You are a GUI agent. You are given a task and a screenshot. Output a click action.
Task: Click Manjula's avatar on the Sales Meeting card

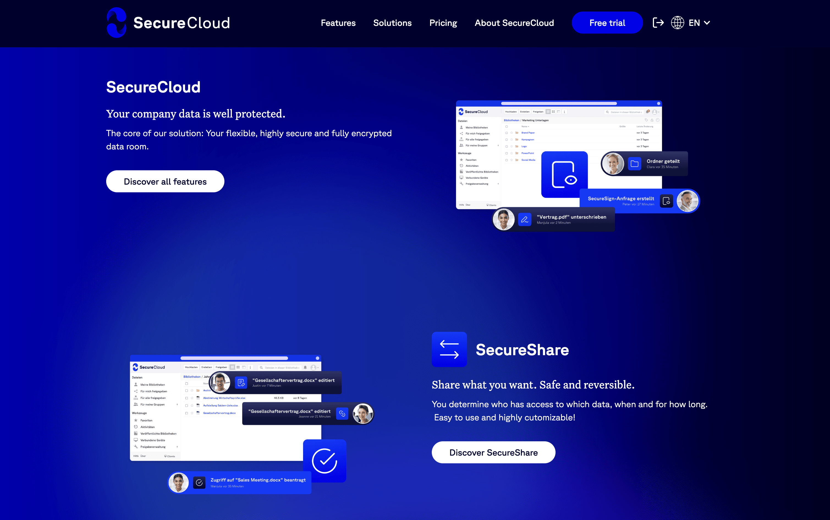tap(178, 483)
